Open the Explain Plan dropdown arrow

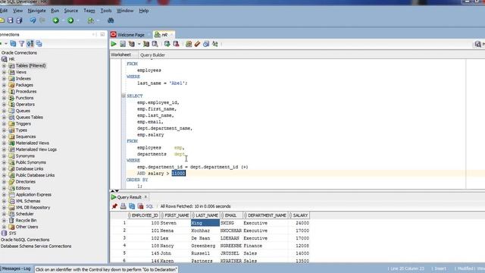pyautogui.click(x=139, y=44)
